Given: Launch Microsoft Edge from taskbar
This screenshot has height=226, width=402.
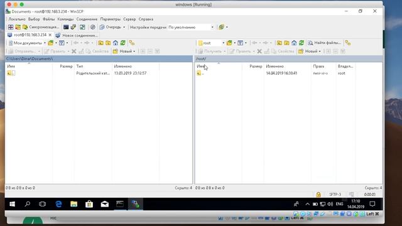Looking at the screenshot, I should (x=58, y=204).
